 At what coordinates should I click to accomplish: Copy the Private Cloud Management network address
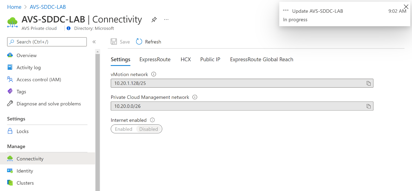coord(369,106)
